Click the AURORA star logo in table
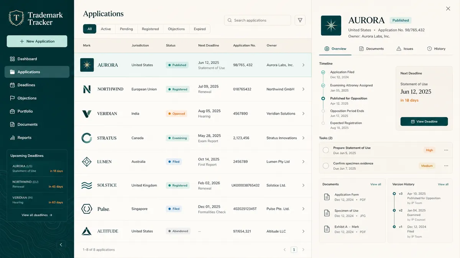 coord(87,65)
